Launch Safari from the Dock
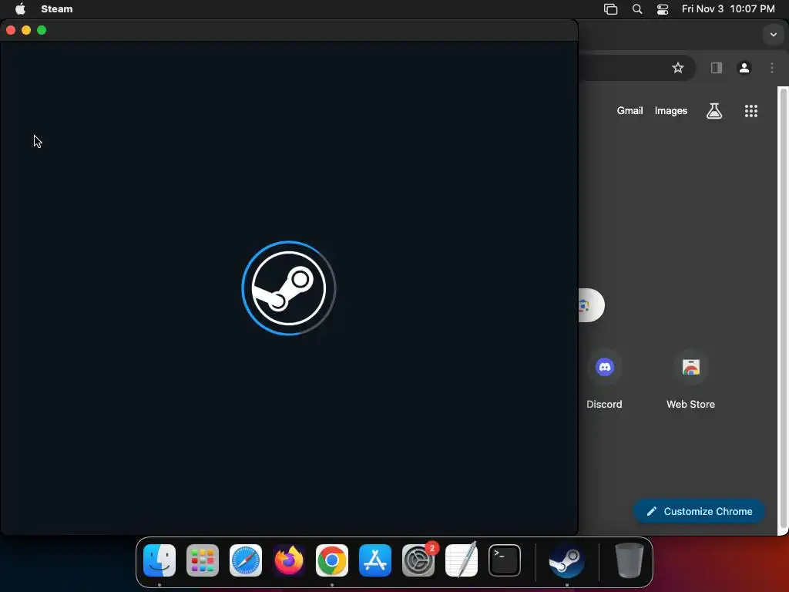This screenshot has height=592, width=789. click(x=246, y=560)
